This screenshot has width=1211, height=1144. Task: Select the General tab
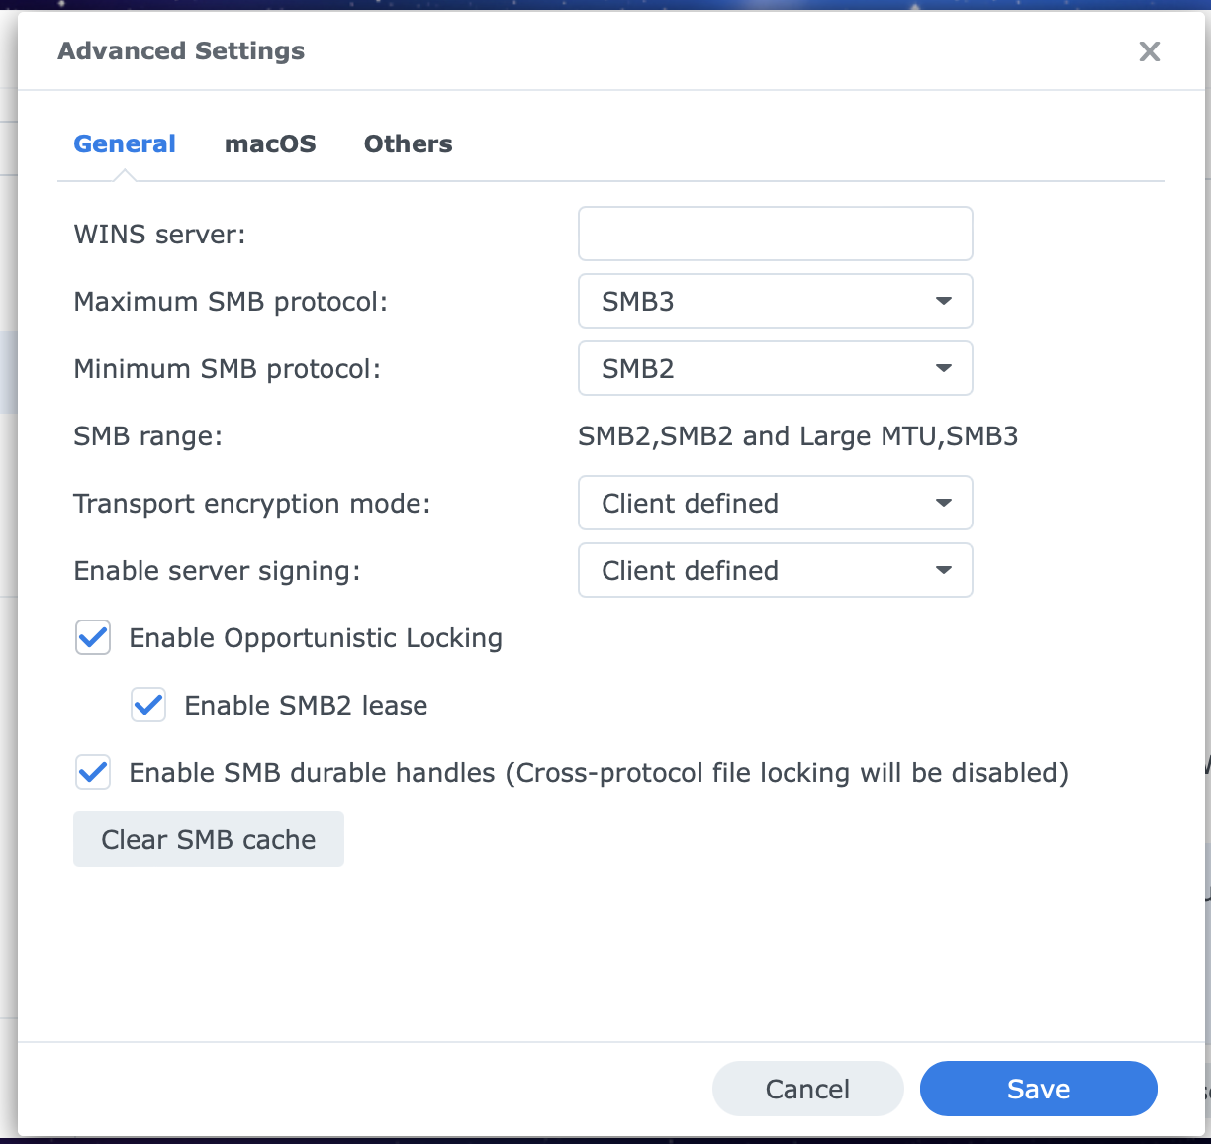(x=125, y=143)
